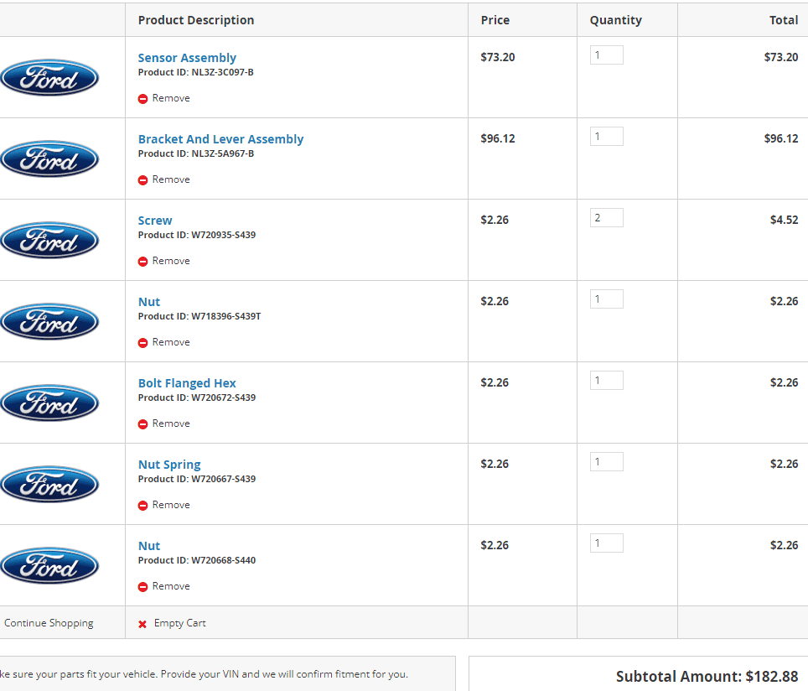Click the quantity field for Screw
808x691 pixels.
[x=606, y=218]
